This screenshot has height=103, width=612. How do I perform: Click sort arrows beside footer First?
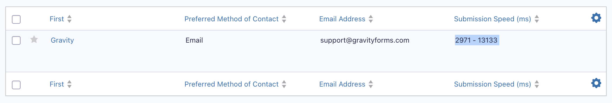(69, 84)
